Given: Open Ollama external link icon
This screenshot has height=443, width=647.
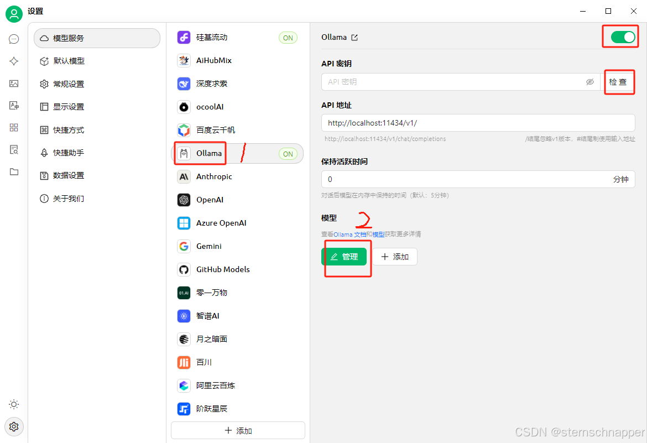Looking at the screenshot, I should coord(354,38).
